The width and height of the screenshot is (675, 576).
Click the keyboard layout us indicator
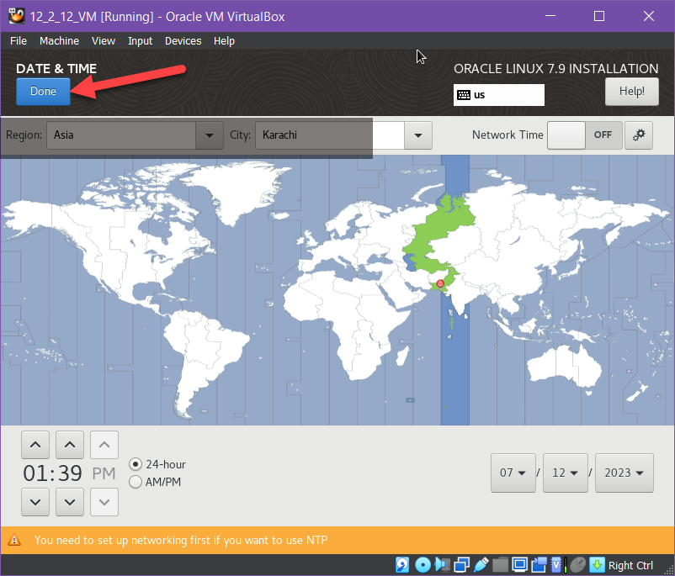point(498,95)
